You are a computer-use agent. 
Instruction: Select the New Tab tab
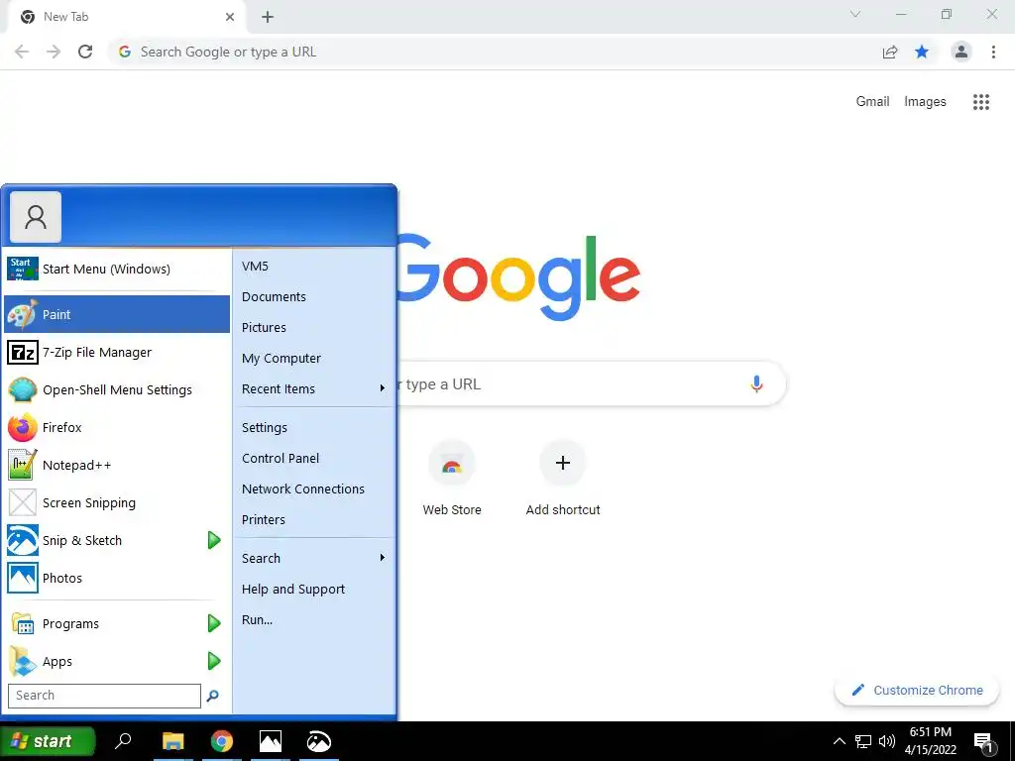click(x=127, y=17)
